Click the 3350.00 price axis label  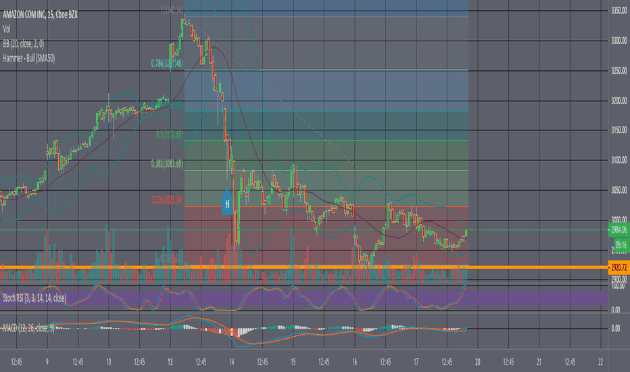click(x=619, y=11)
